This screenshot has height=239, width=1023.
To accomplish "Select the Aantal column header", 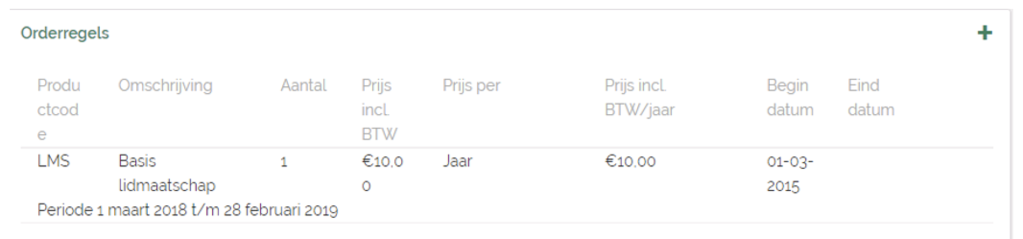I will click(x=303, y=85).
